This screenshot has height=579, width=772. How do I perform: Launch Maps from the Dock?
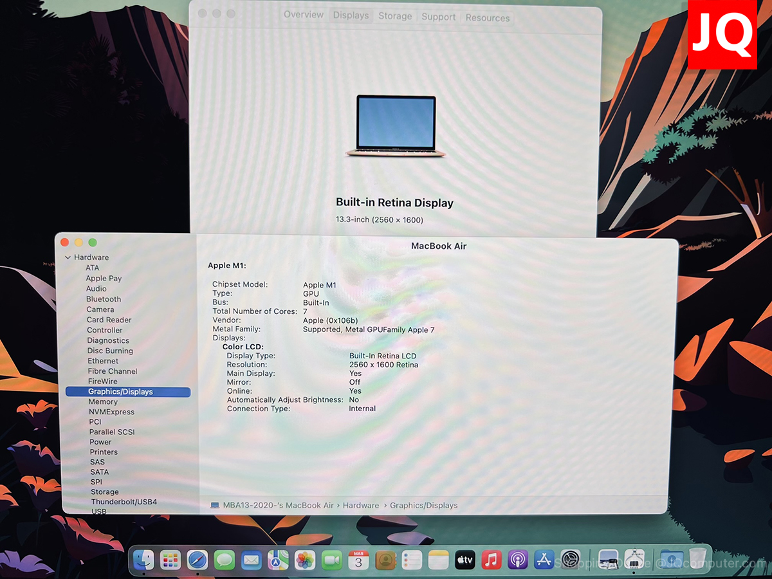click(278, 560)
